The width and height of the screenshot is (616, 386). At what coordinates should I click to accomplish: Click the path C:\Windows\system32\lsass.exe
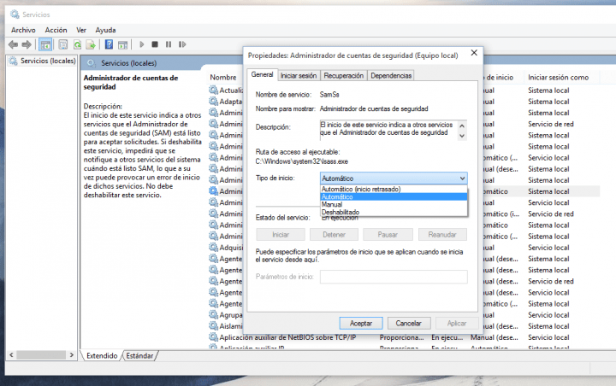(x=302, y=161)
